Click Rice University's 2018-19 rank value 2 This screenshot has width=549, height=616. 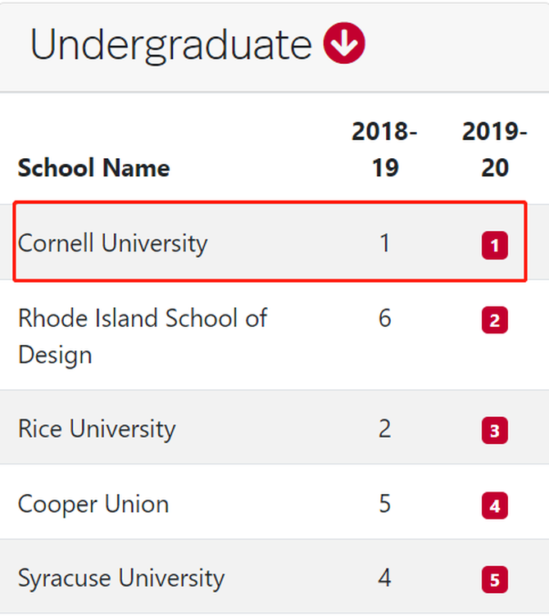[385, 428]
